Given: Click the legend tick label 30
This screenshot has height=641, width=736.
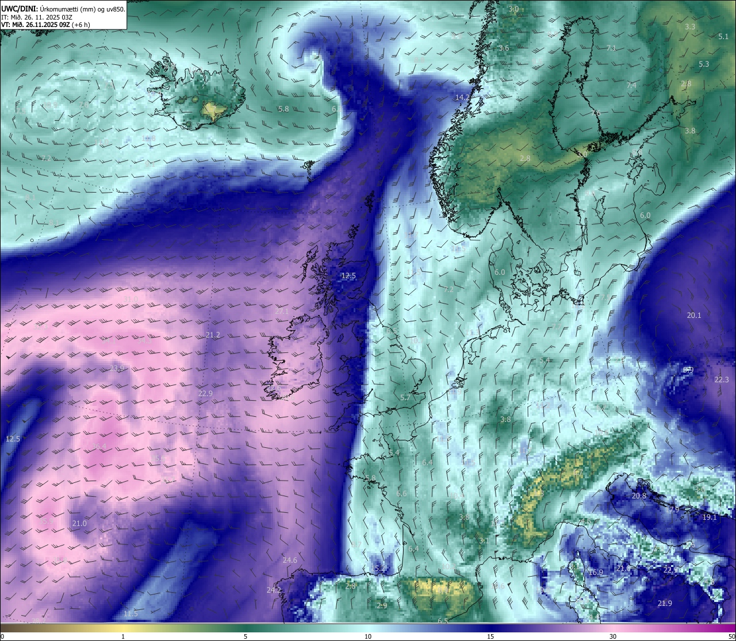Looking at the screenshot, I should tap(613, 636).
